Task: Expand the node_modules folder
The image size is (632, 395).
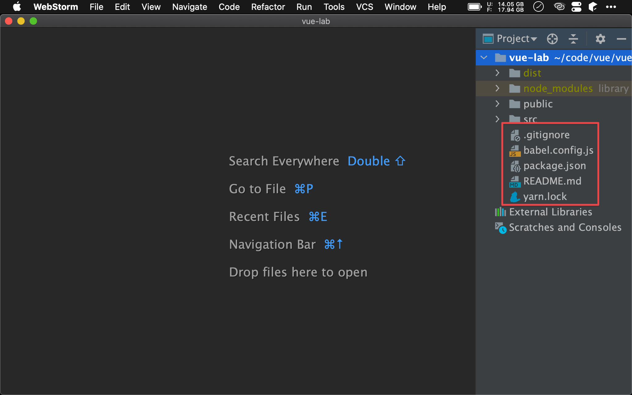Action: click(x=497, y=88)
